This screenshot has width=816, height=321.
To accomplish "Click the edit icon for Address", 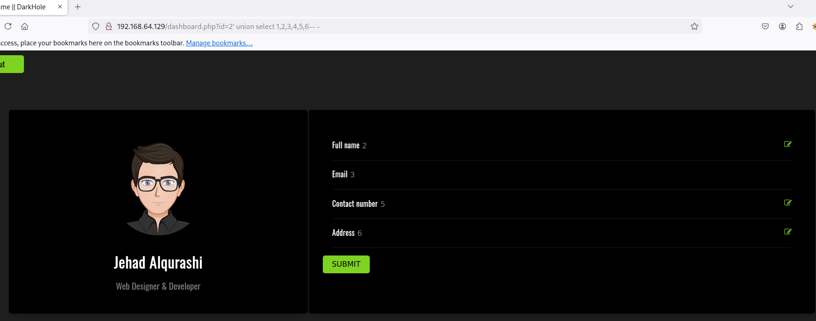I will [x=788, y=232].
